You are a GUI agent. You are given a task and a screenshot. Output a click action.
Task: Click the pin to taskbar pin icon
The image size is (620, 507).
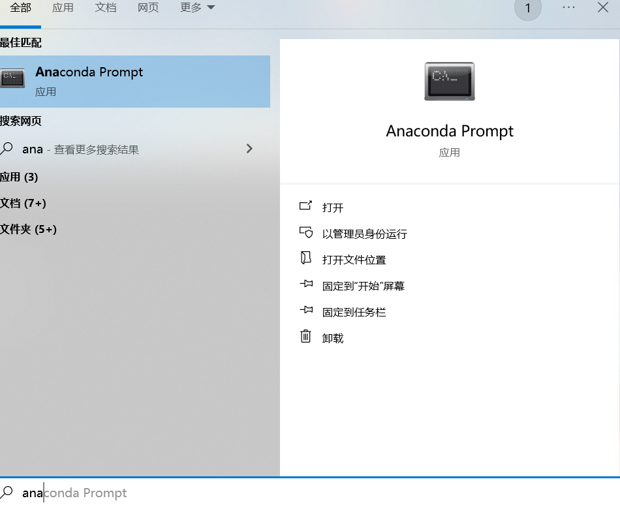(306, 310)
